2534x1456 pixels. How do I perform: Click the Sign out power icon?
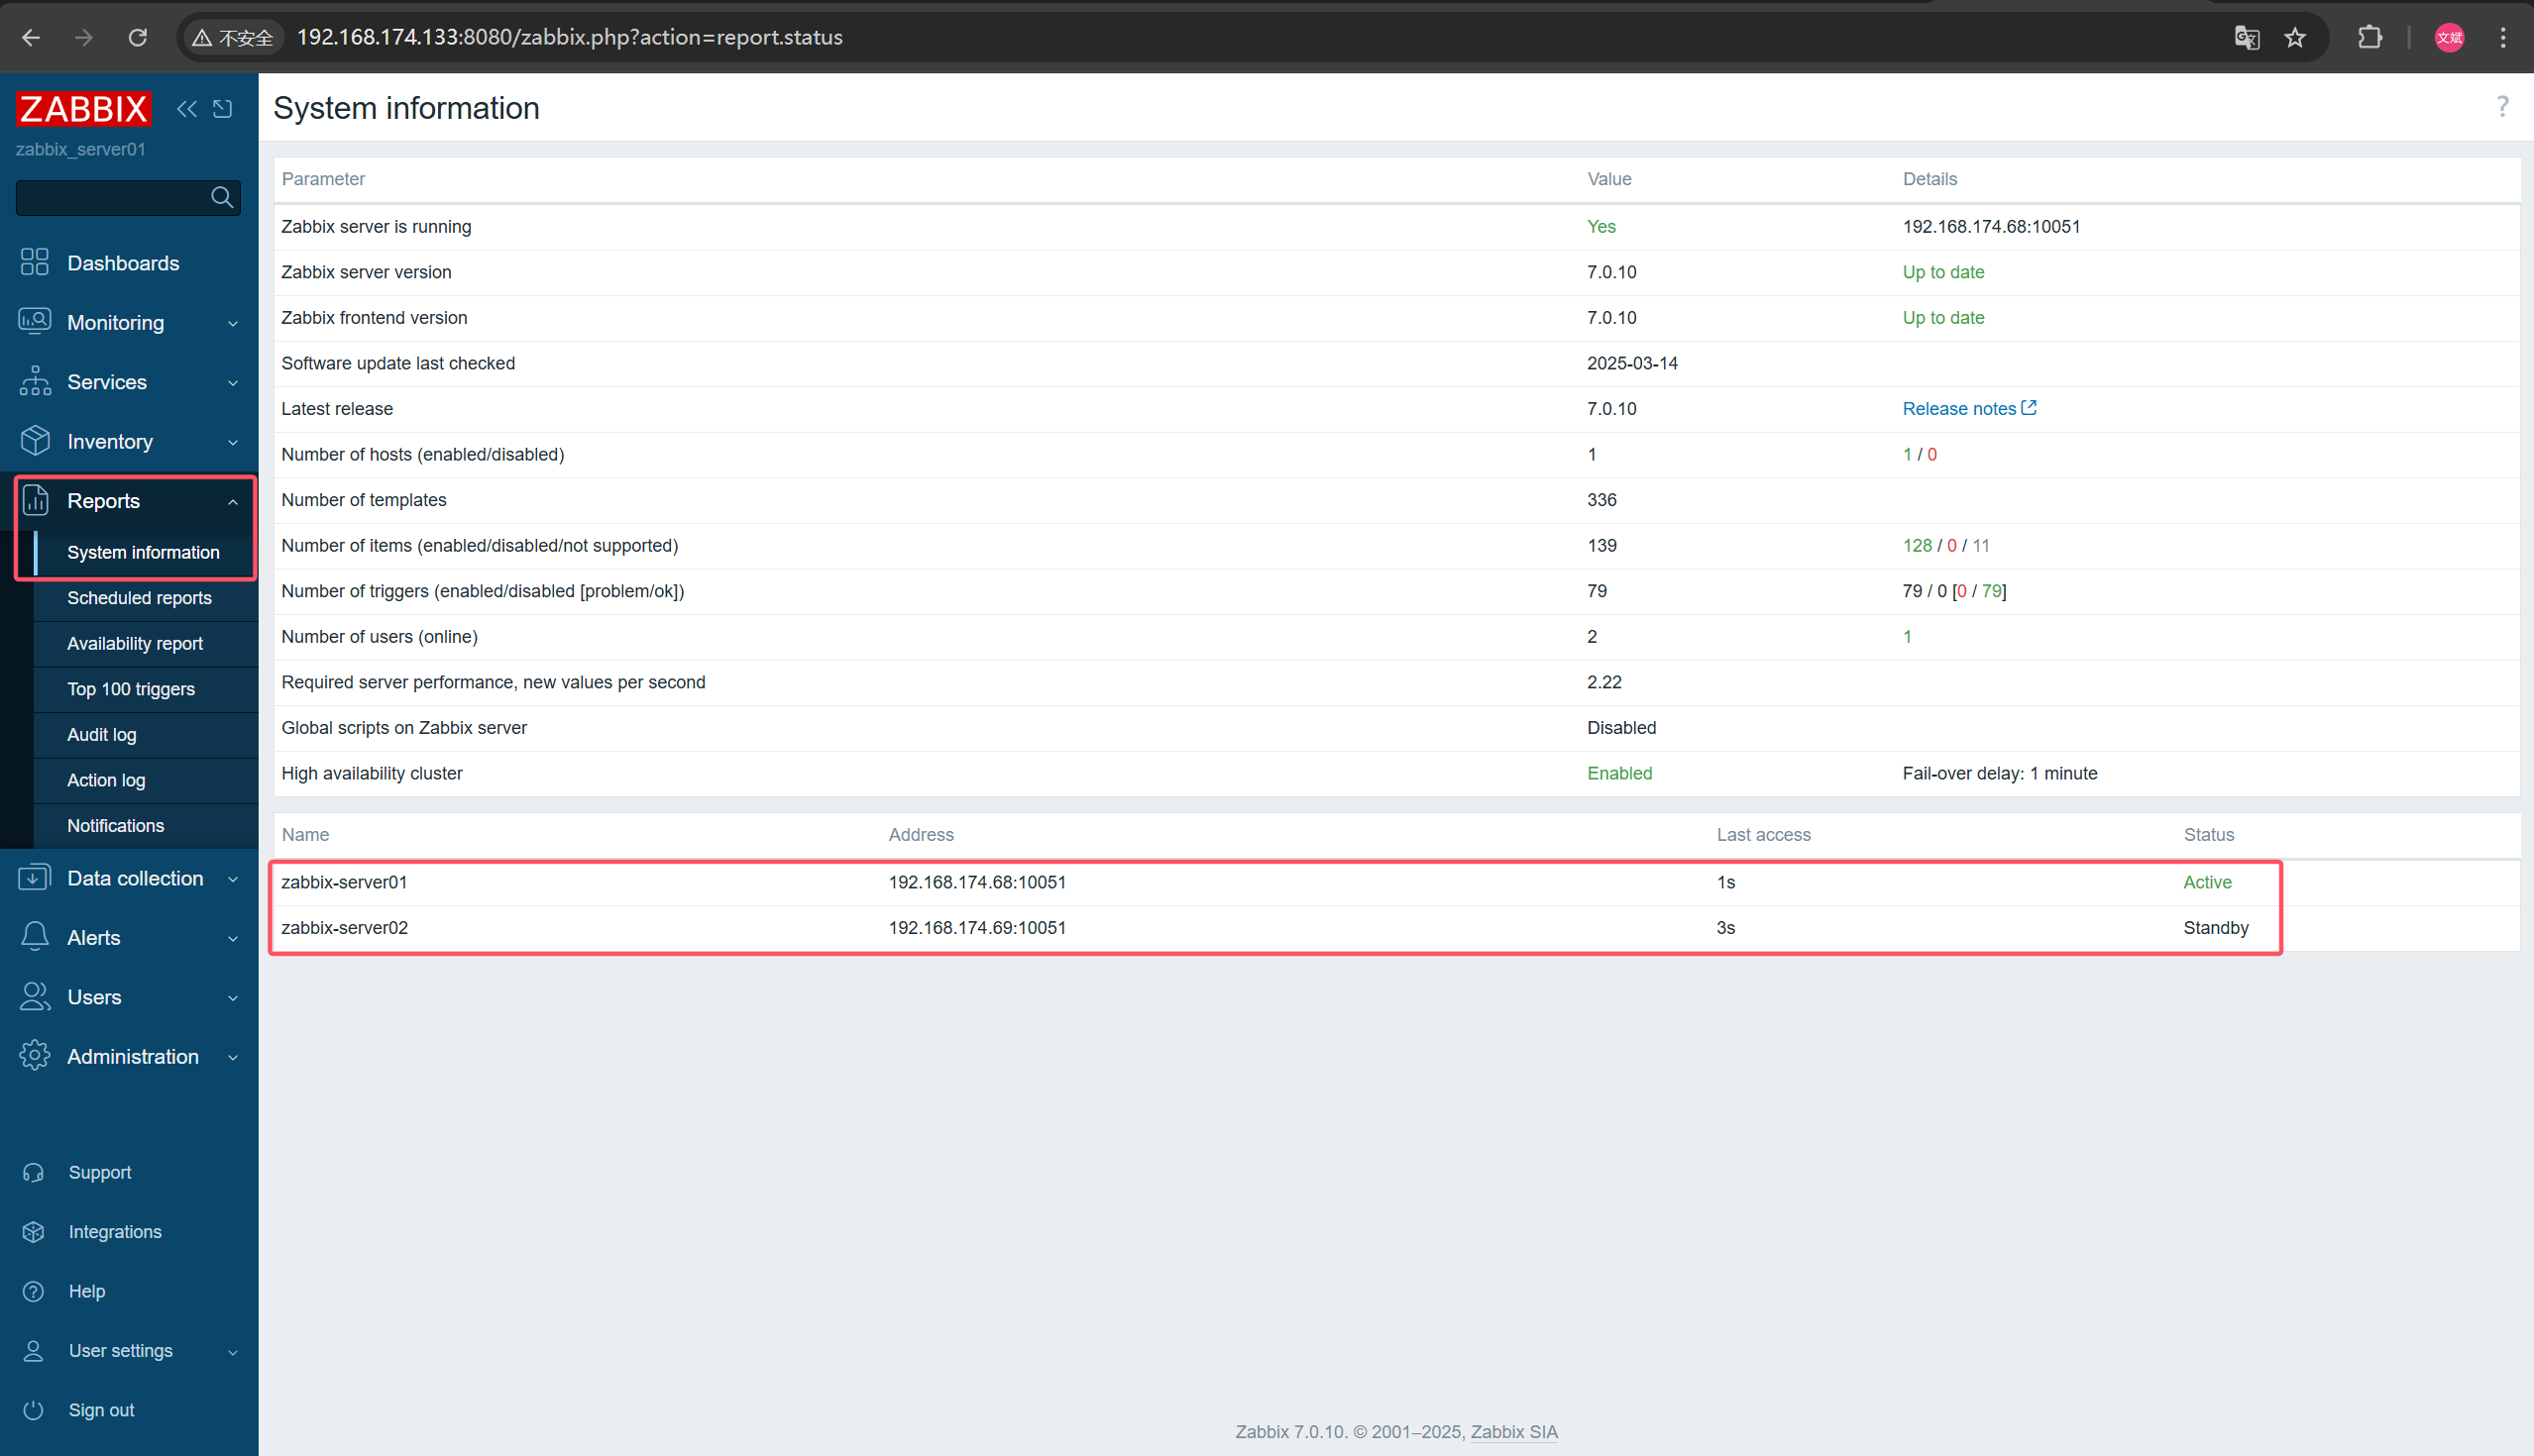[x=33, y=1410]
